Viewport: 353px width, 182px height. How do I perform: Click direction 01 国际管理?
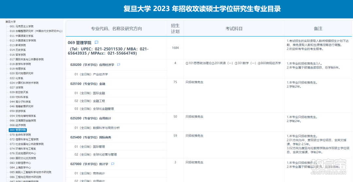point(90,147)
